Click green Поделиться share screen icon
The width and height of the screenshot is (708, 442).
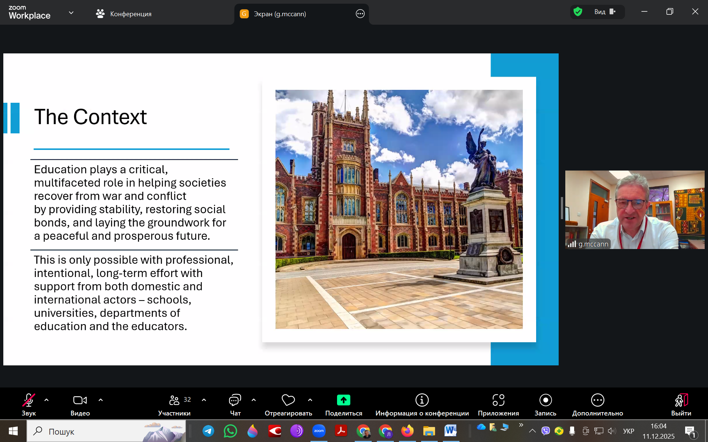[x=343, y=400]
